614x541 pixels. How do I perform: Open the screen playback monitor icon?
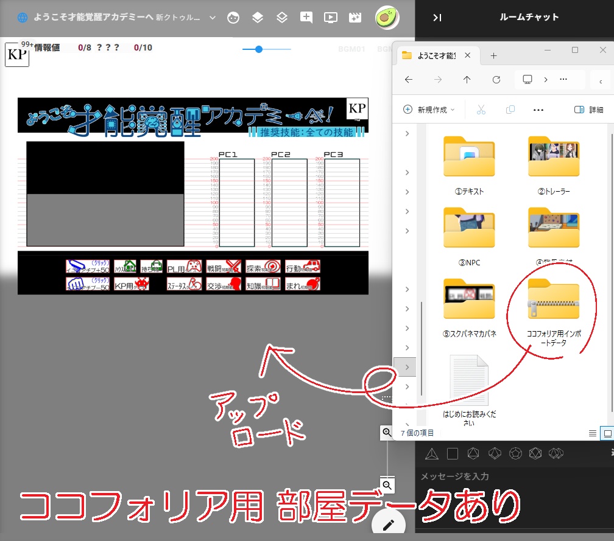[331, 17]
